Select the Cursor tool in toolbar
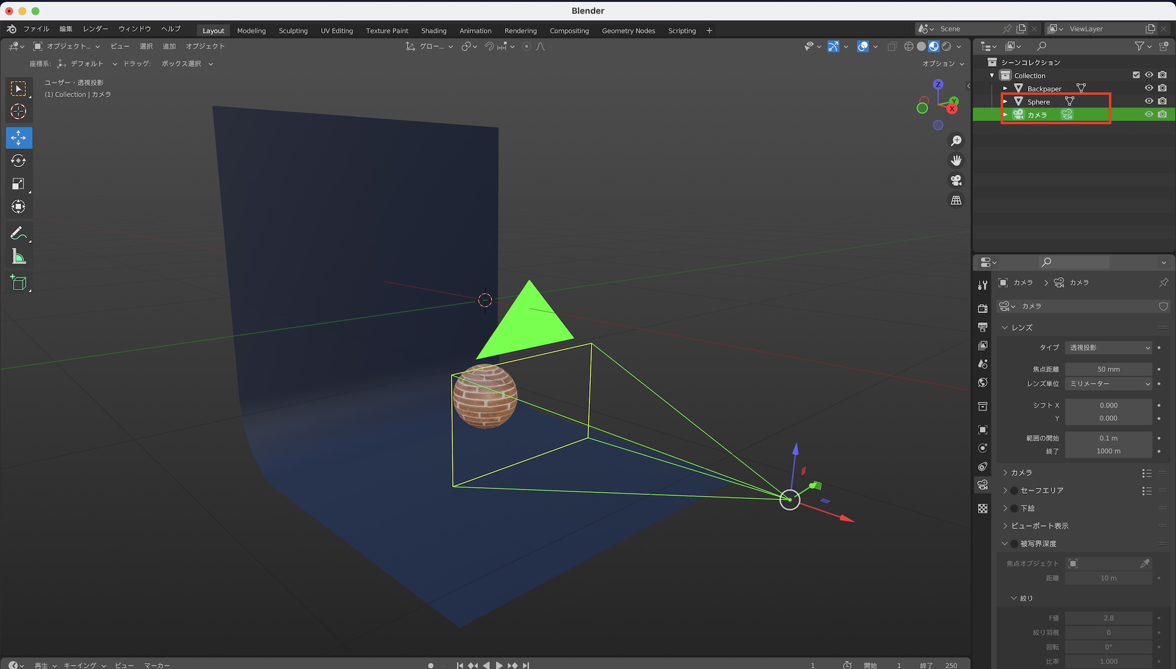The height and width of the screenshot is (669, 1176). click(18, 112)
